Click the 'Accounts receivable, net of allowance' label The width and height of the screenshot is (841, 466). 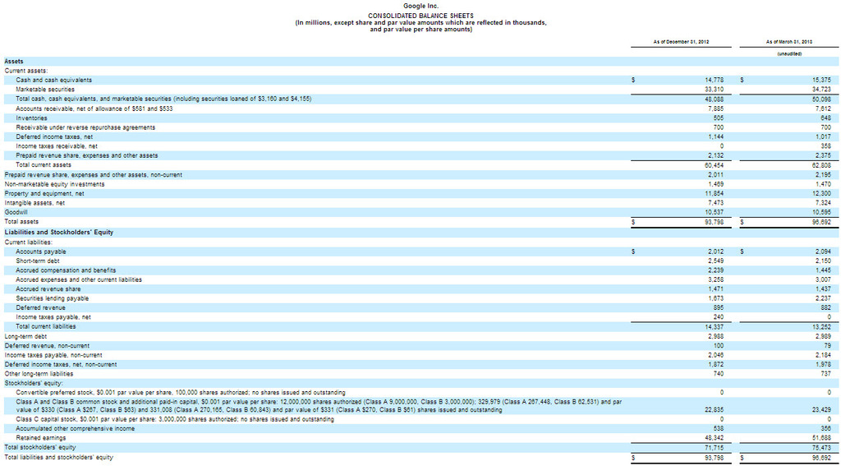click(x=94, y=108)
